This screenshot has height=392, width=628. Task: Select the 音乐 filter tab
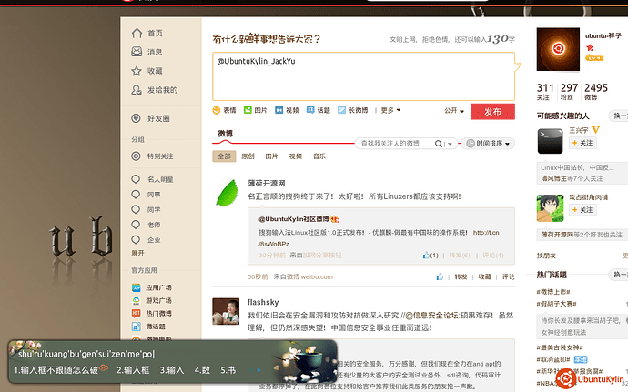319,156
